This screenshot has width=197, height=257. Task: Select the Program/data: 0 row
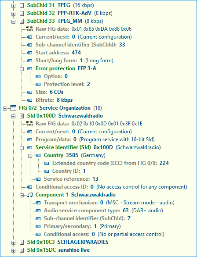tap(95, 139)
